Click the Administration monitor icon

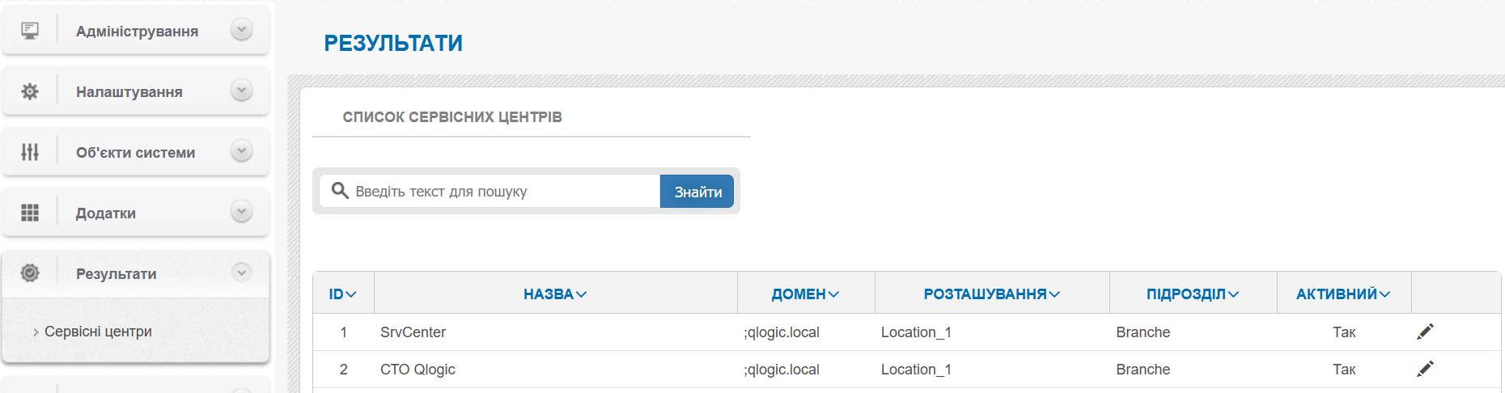click(30, 31)
